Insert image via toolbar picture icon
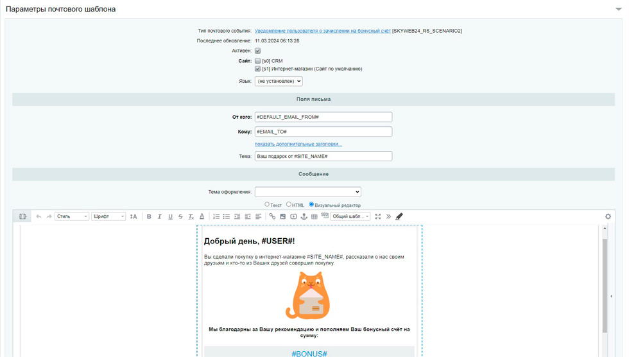Screen dimensions: 629x357 [282, 217]
